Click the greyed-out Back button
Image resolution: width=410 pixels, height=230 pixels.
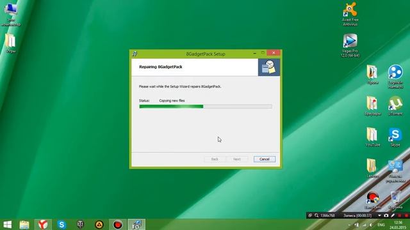[x=215, y=159]
